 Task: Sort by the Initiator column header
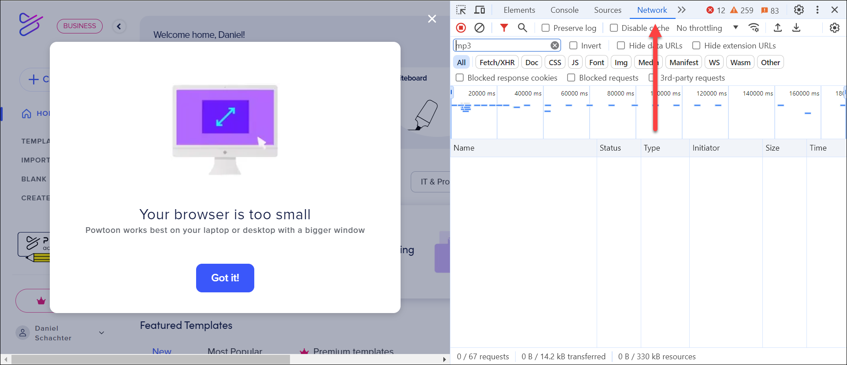click(x=726, y=148)
